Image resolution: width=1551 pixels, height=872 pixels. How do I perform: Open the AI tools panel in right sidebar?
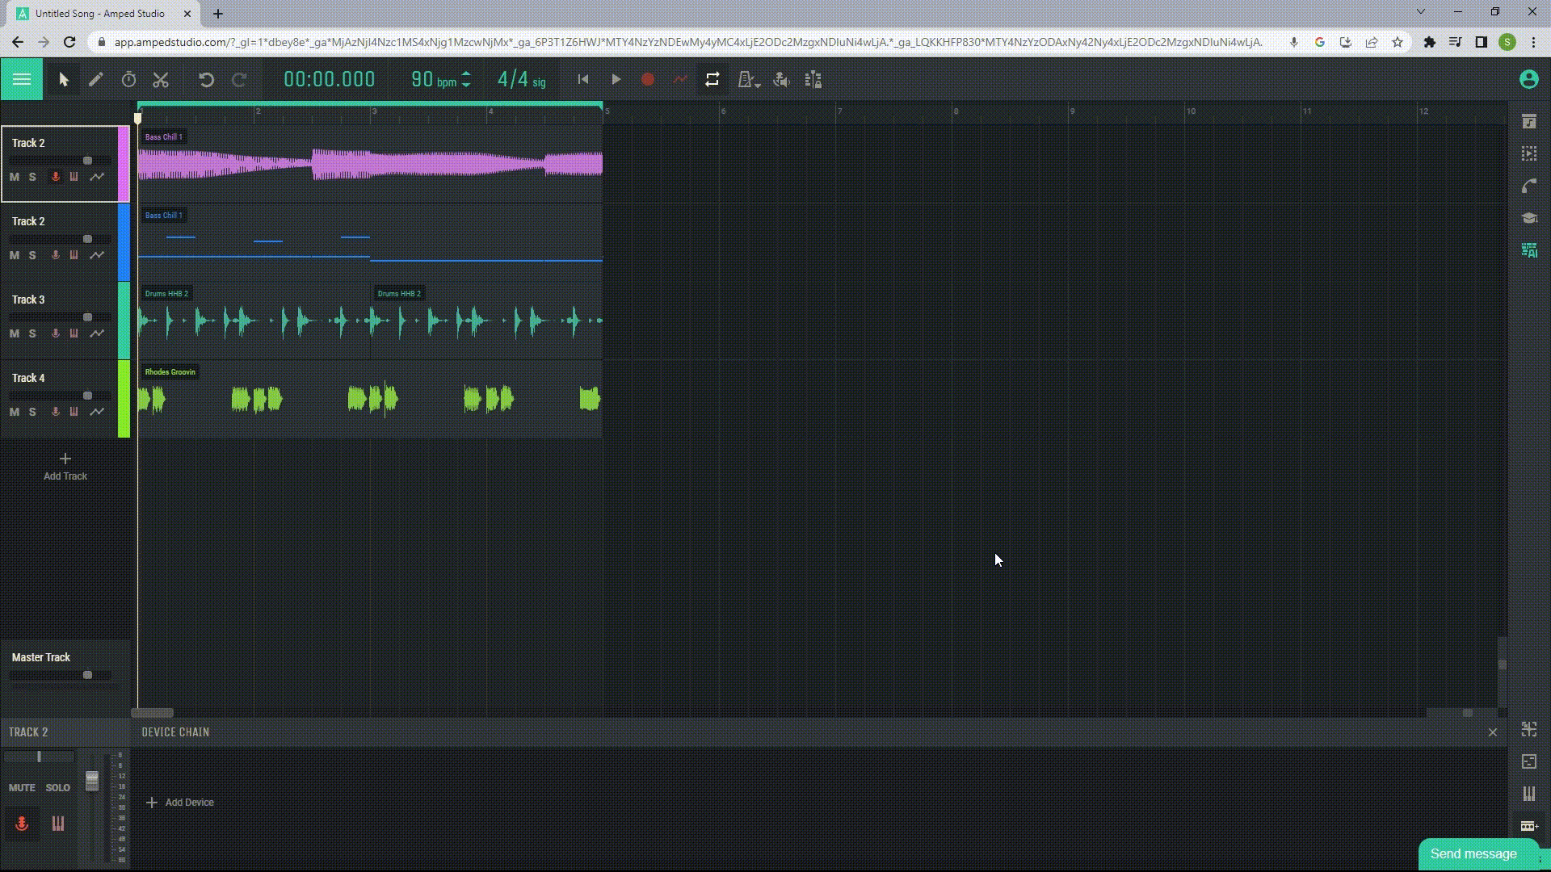point(1529,251)
